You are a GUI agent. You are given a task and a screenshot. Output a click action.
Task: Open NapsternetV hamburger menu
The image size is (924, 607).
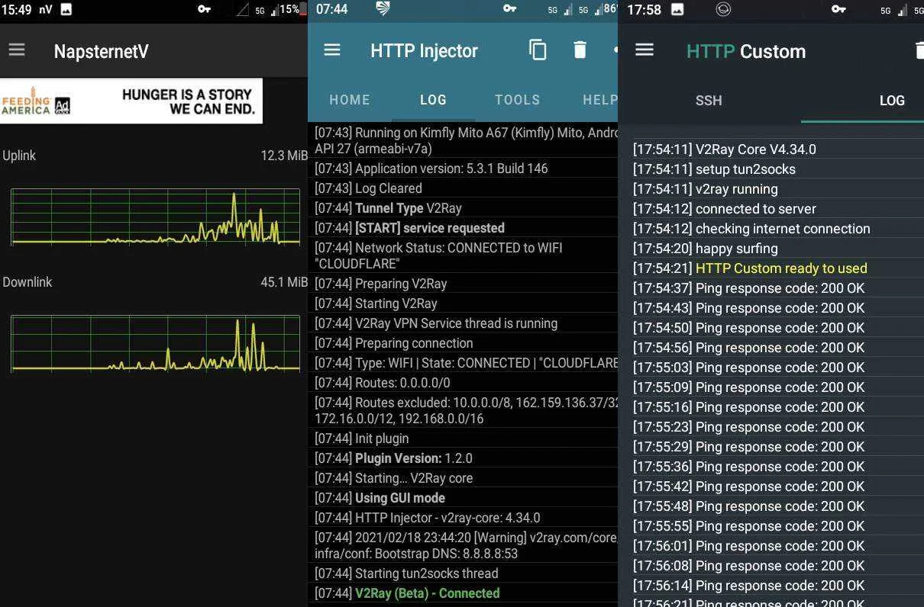click(17, 50)
